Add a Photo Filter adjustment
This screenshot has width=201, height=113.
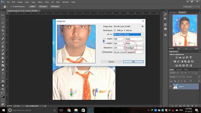[x=185, y=62]
